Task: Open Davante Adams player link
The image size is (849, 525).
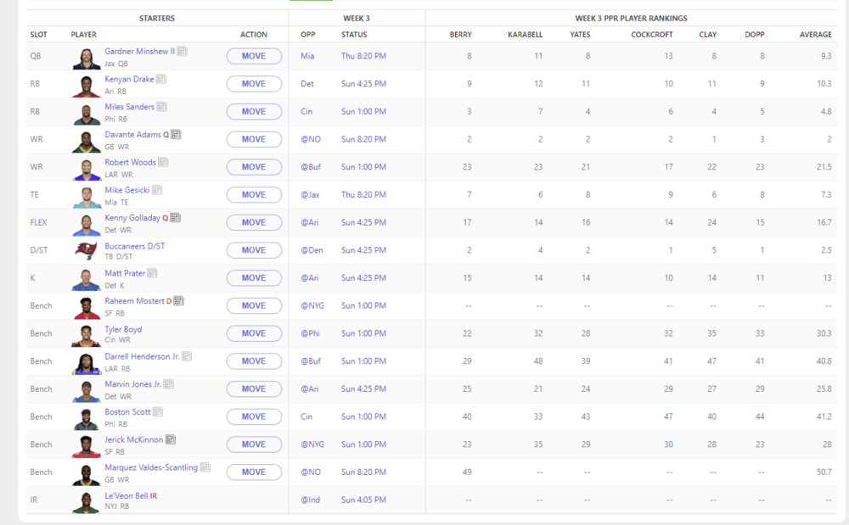Action: click(132, 134)
